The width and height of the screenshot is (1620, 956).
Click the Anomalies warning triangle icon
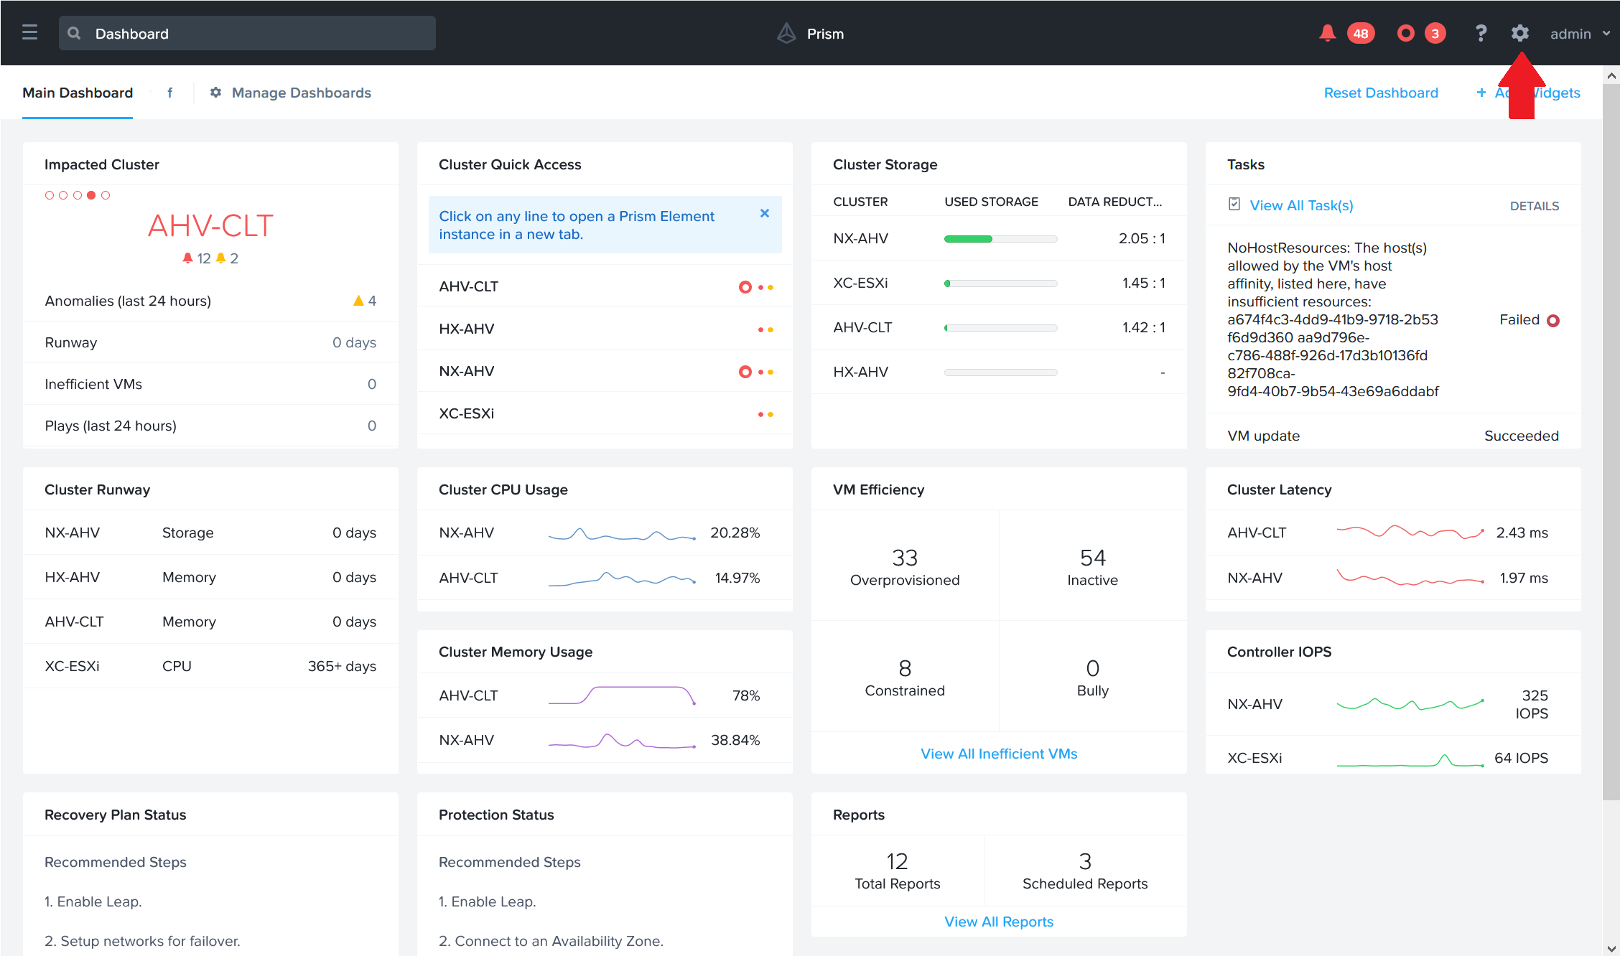coord(358,300)
